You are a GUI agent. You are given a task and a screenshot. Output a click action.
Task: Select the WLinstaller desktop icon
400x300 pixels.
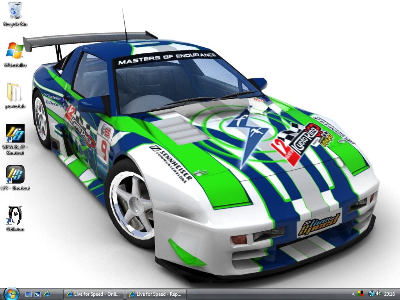pos(15,54)
